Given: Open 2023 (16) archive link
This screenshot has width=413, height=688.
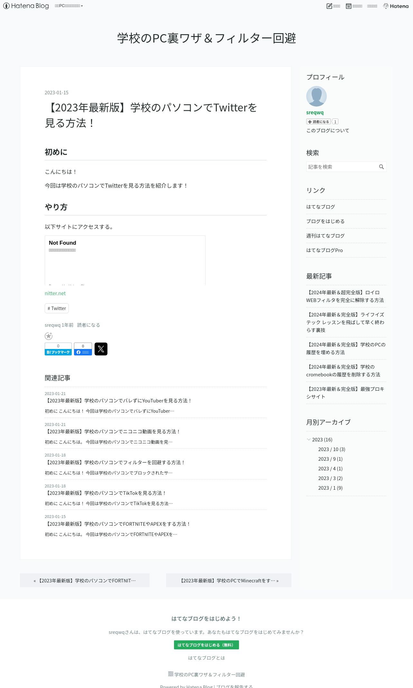Looking at the screenshot, I should point(322,439).
